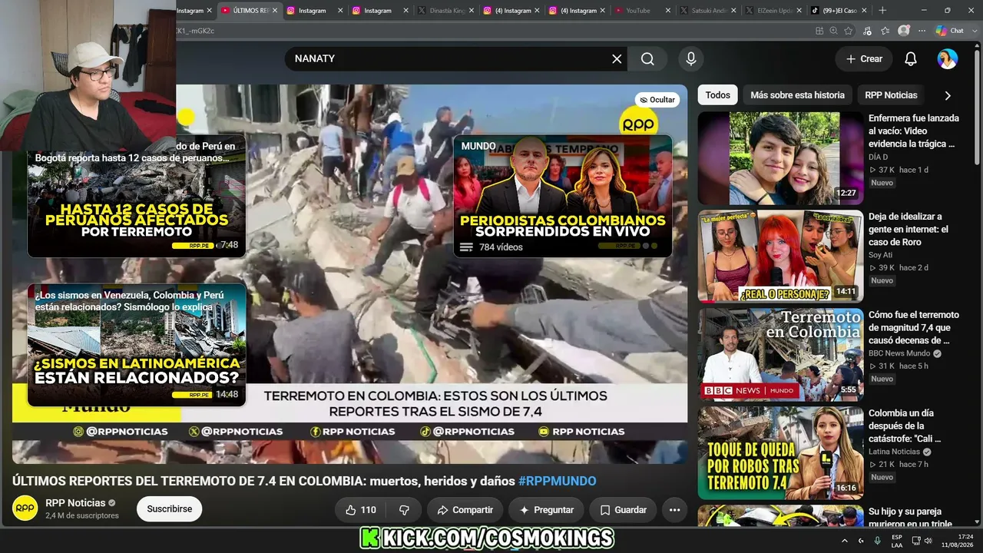Open the browser profile avatar
The image size is (983, 553).
click(x=904, y=31)
